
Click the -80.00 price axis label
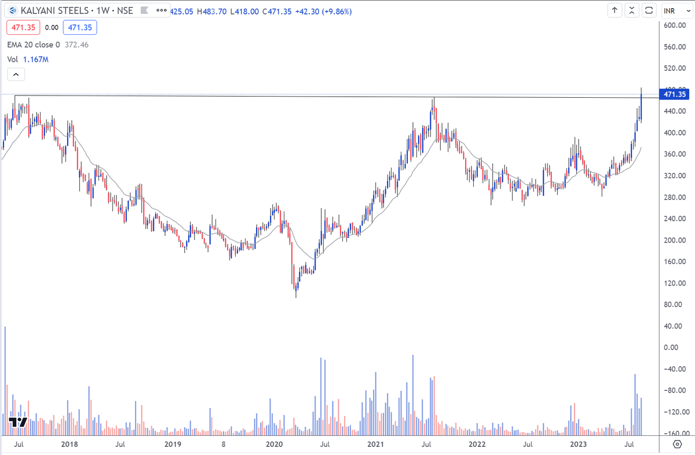tap(675, 390)
